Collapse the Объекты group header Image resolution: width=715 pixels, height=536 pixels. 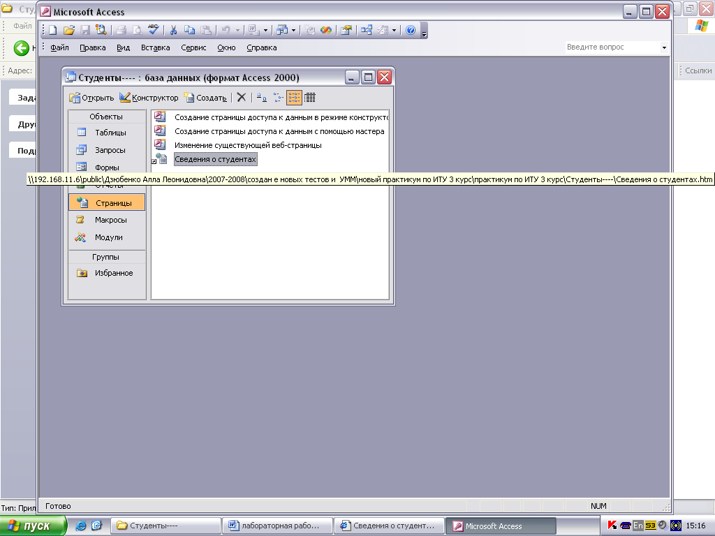pos(107,117)
